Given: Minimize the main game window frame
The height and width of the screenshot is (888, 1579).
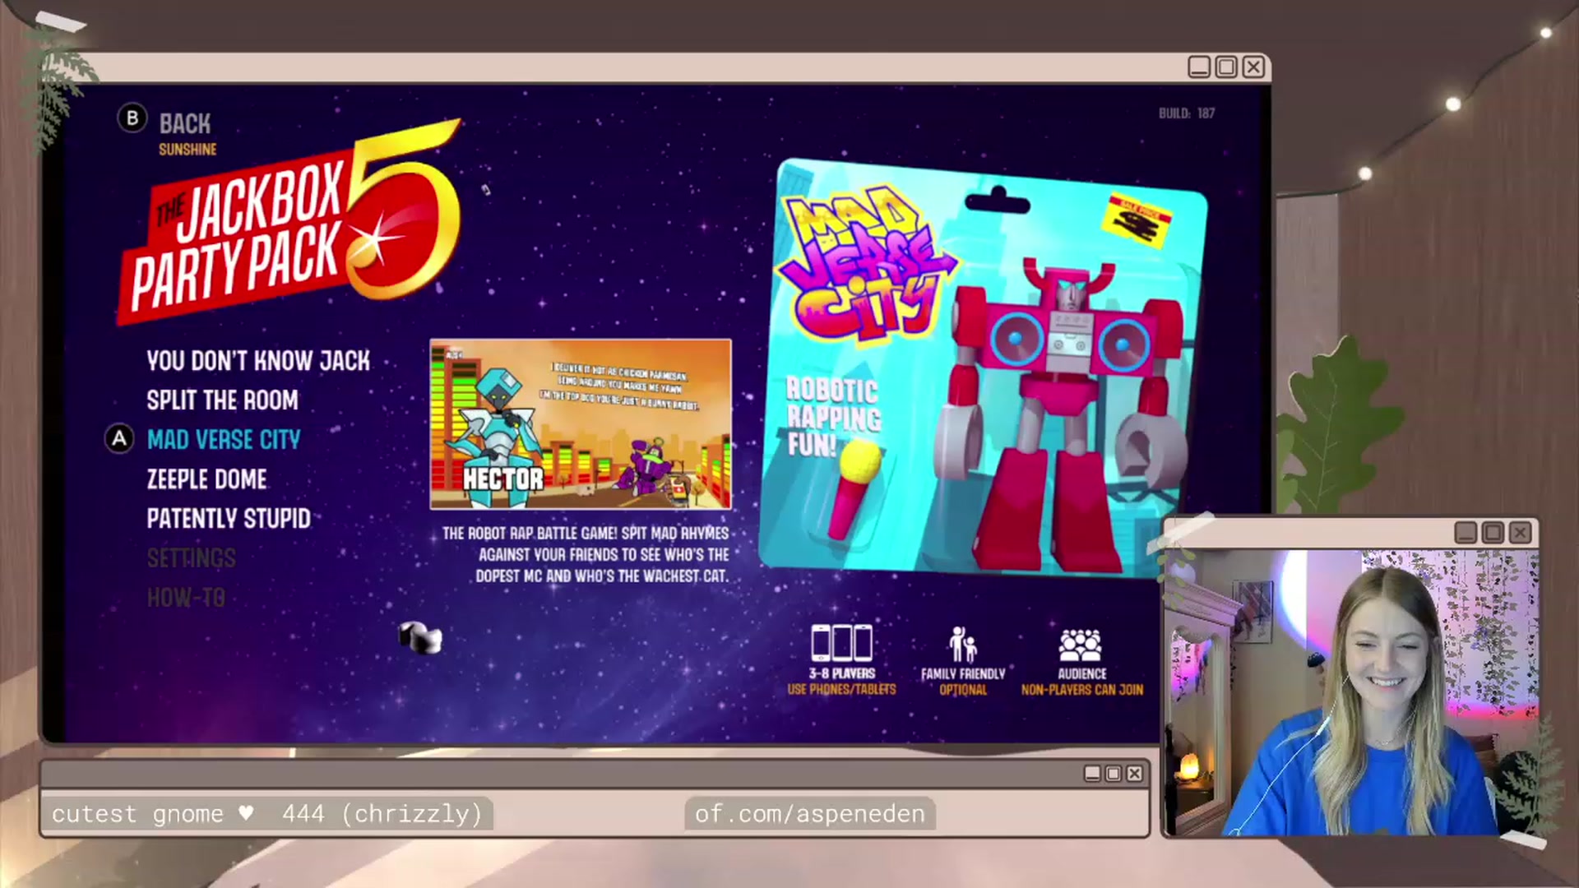Looking at the screenshot, I should tap(1199, 67).
